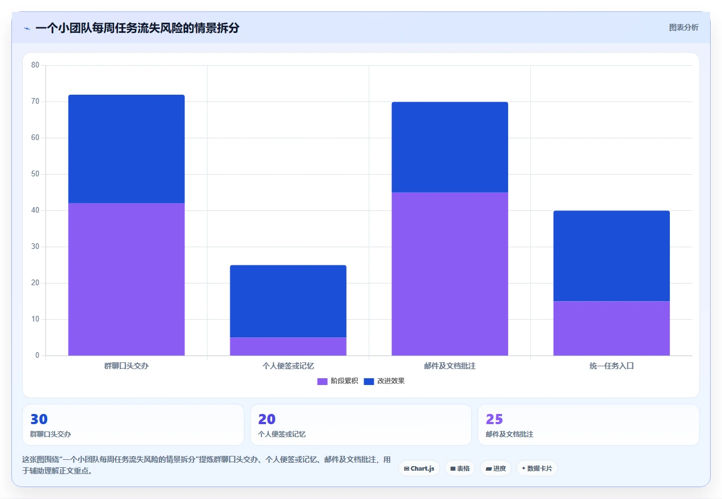Click the blue segment of 群聊口头交办 bar

click(126, 149)
